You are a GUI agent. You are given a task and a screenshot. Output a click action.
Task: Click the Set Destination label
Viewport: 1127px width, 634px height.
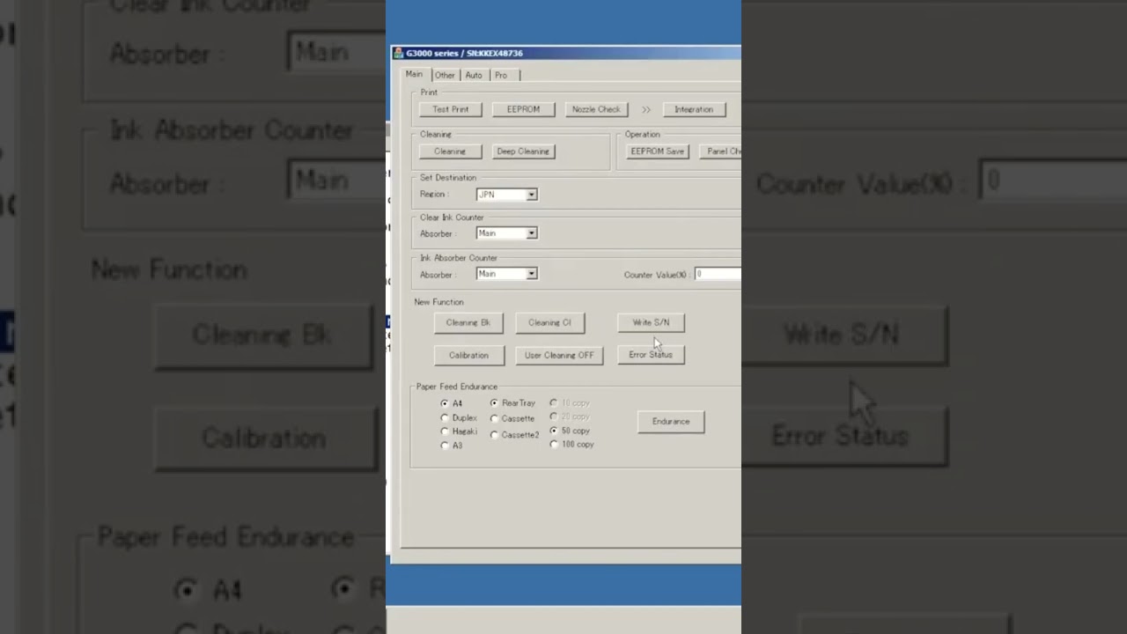[448, 178]
